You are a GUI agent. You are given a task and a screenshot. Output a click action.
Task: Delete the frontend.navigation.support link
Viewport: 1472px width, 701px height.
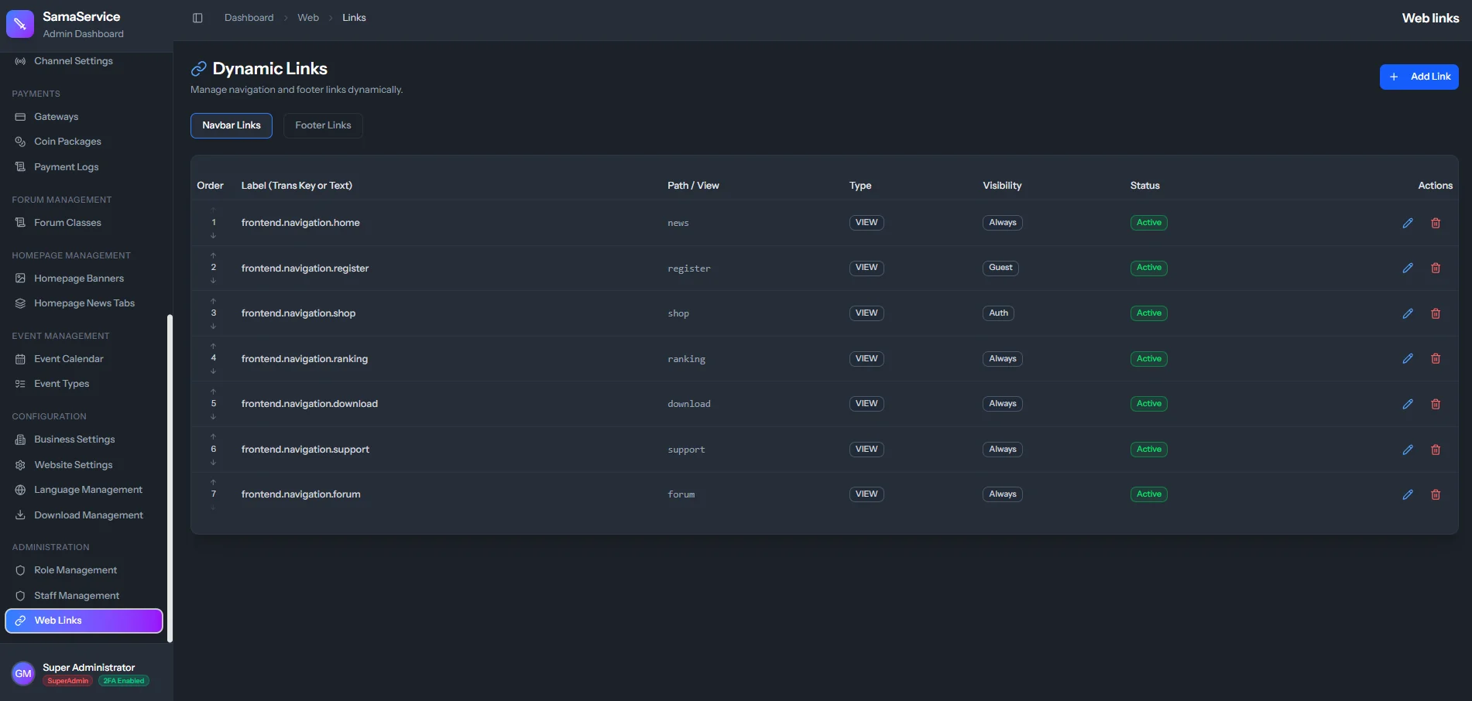click(x=1436, y=450)
